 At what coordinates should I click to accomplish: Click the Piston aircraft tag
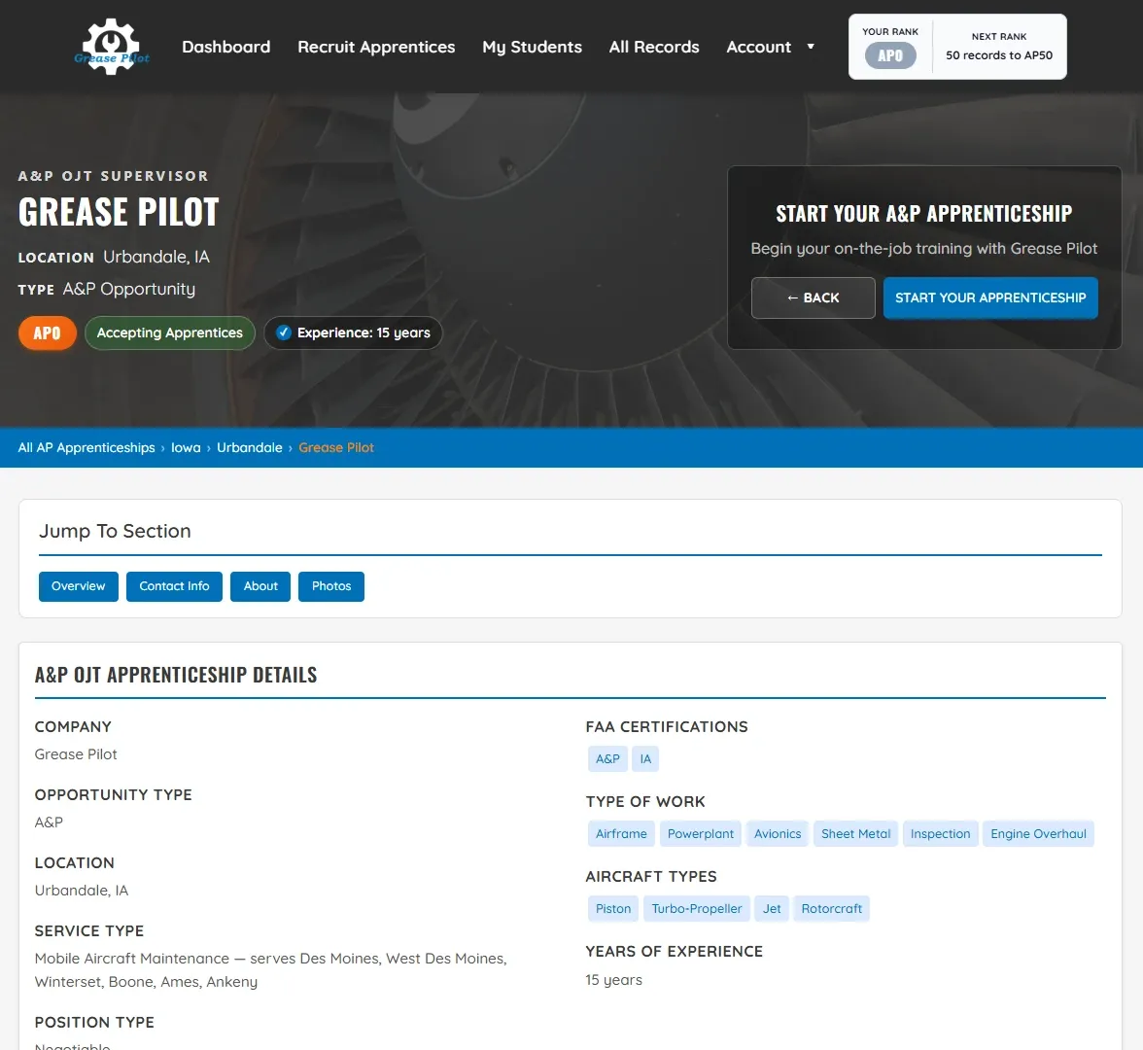click(x=613, y=909)
